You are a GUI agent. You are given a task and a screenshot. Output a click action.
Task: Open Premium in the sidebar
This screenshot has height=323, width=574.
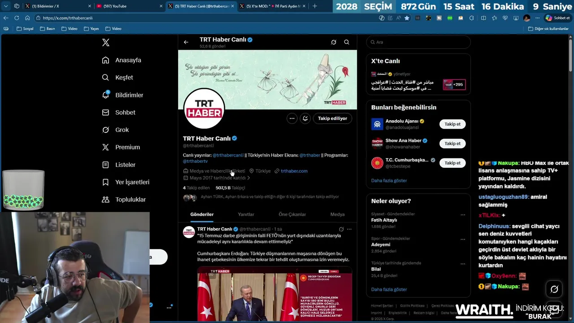point(121,147)
